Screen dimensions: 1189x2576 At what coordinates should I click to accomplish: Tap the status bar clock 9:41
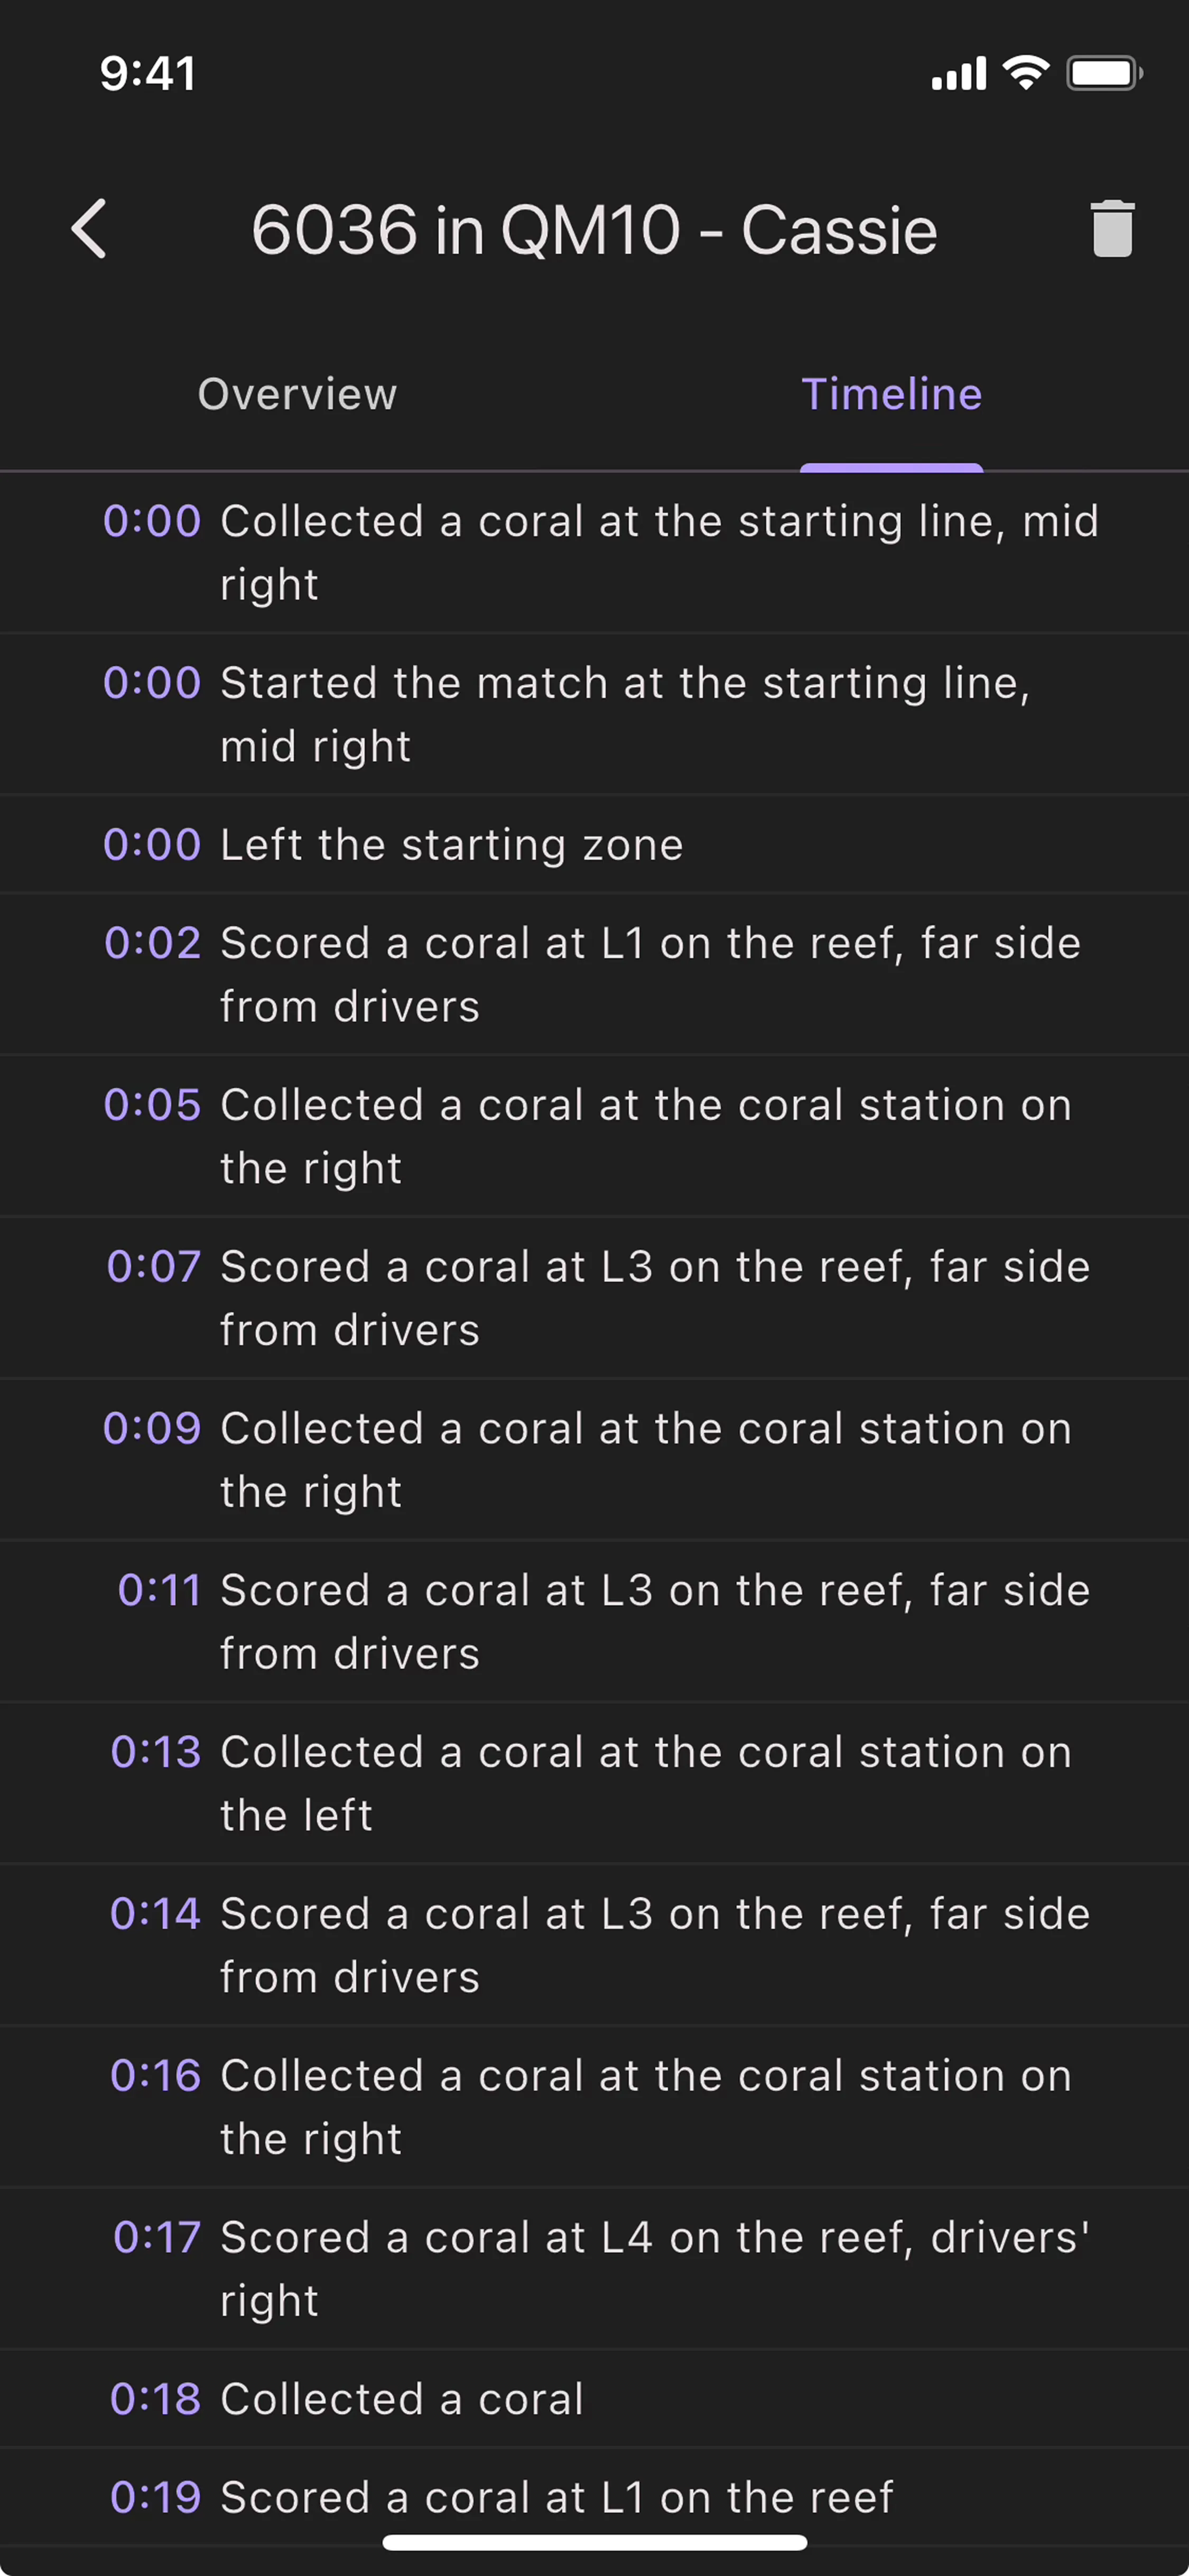(x=148, y=73)
